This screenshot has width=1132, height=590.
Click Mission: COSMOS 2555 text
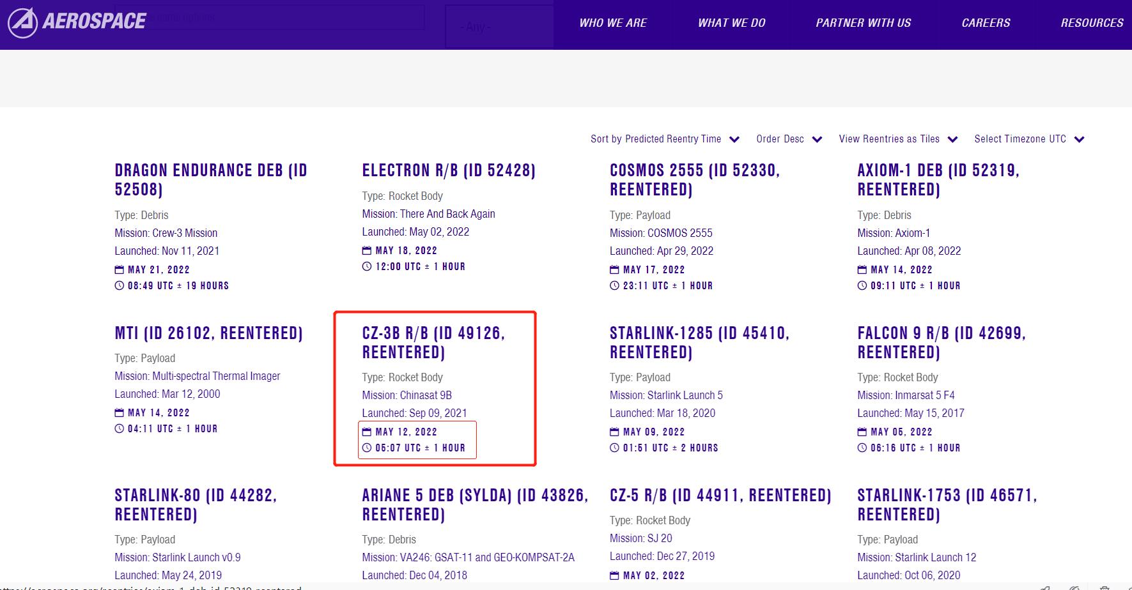(661, 233)
